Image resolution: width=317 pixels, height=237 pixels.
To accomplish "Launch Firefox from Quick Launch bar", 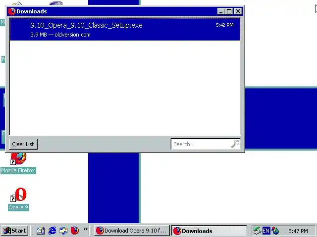I will click(75, 231).
